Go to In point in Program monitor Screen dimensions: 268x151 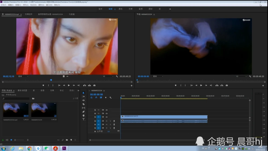pos(192,85)
